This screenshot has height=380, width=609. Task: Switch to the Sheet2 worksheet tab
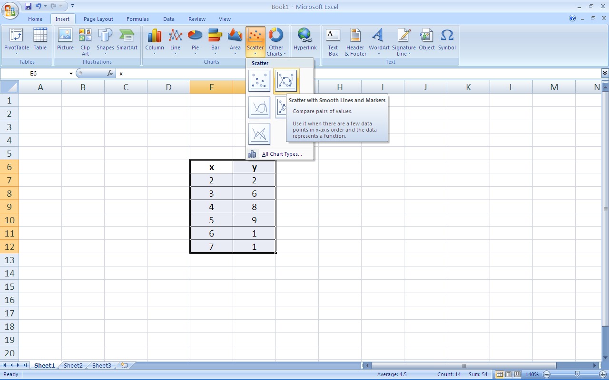click(x=72, y=365)
